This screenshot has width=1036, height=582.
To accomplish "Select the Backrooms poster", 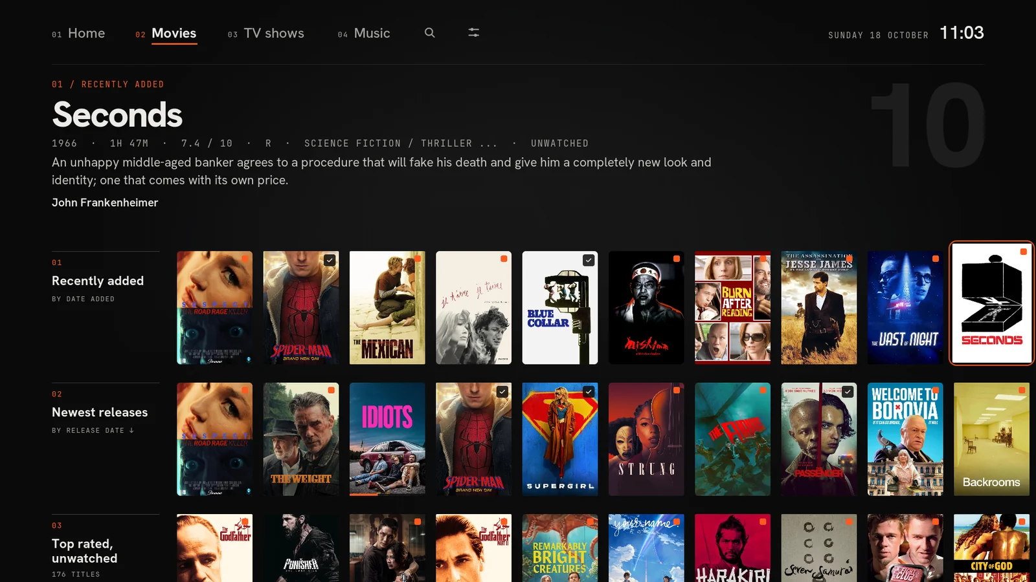I will click(991, 439).
